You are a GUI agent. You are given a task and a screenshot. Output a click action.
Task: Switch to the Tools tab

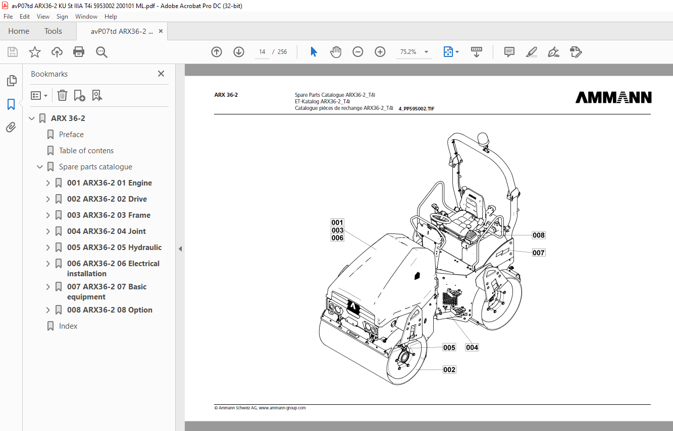tap(53, 31)
